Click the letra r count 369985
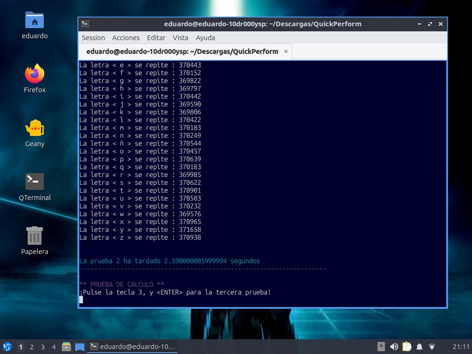 (x=190, y=175)
